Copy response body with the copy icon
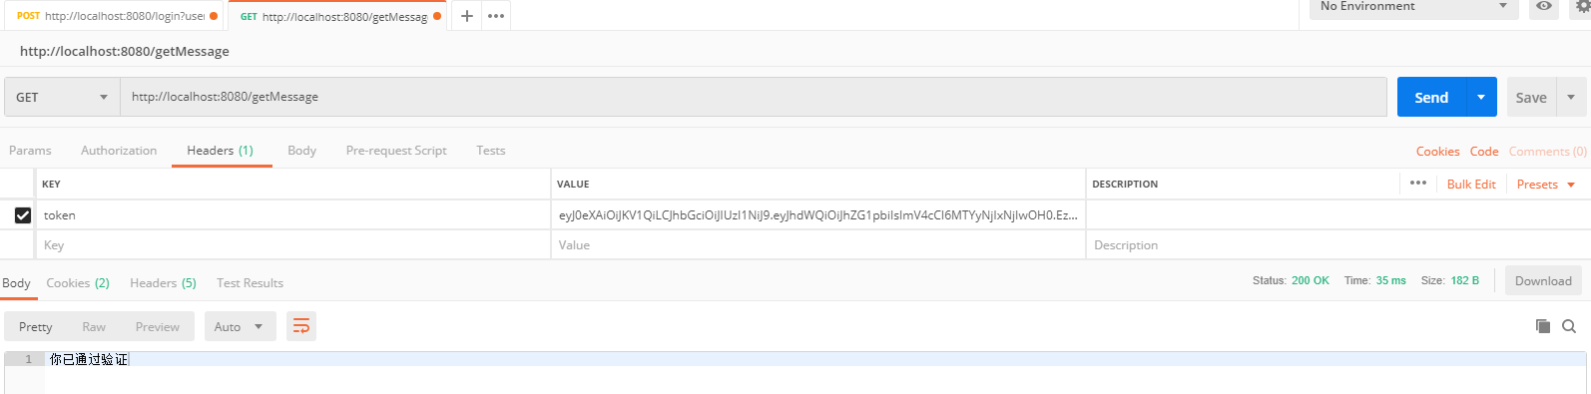Screen dimensions: 1591x394 1543,326
